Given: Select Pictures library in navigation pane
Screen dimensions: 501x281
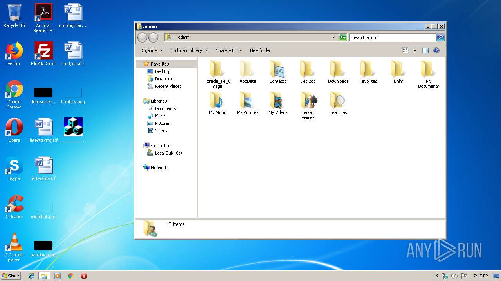Looking at the screenshot, I should [x=162, y=123].
